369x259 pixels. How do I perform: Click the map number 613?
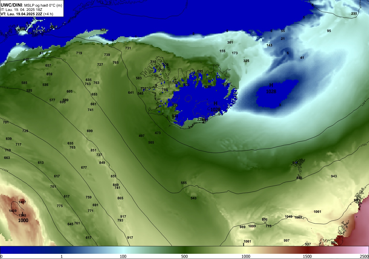pos(41,163)
